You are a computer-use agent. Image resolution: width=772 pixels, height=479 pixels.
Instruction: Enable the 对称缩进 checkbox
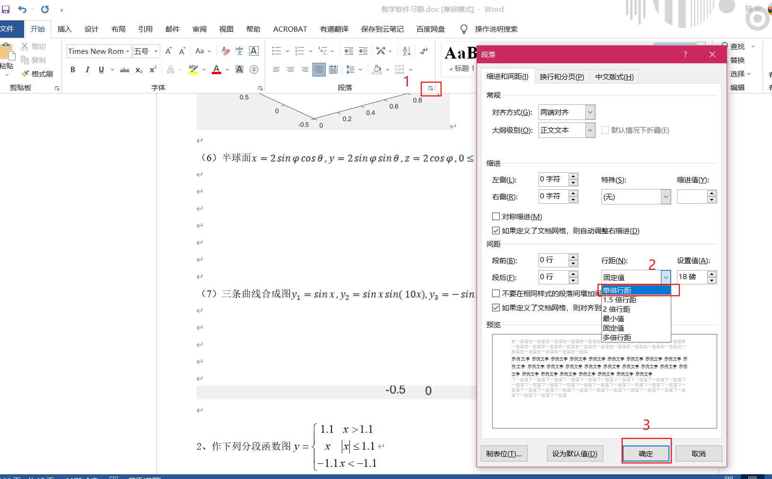[x=496, y=216]
